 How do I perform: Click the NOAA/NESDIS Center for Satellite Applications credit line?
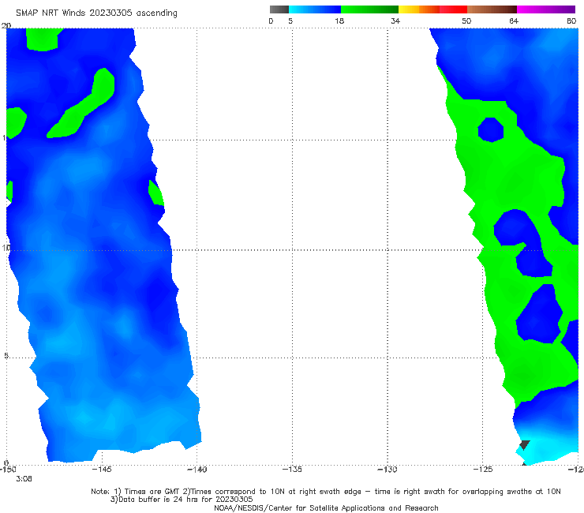[x=326, y=508]
